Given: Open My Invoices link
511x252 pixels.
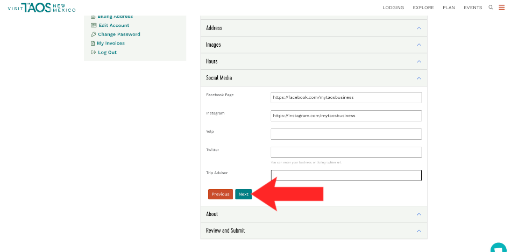Looking at the screenshot, I should point(110,43).
